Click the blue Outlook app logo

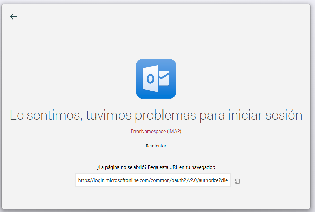click(156, 79)
